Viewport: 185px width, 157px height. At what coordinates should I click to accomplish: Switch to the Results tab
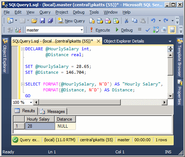25,111
